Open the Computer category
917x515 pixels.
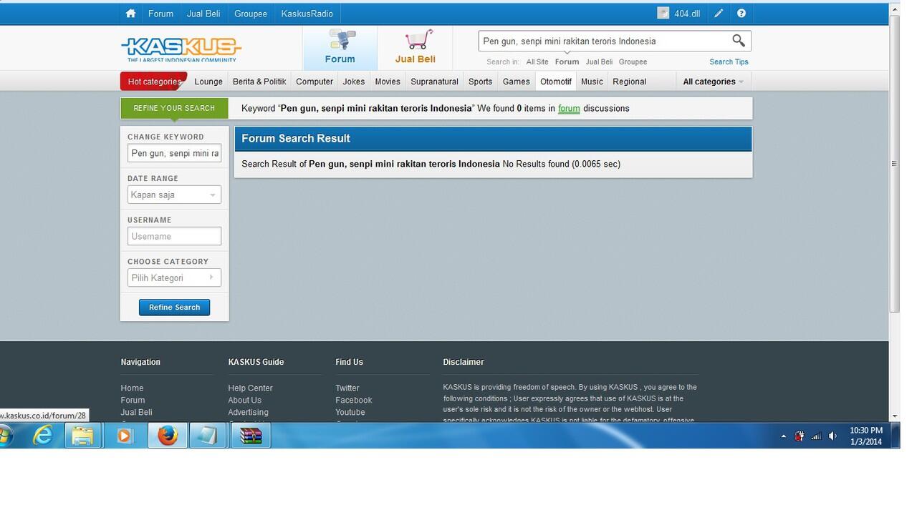pyautogui.click(x=315, y=82)
